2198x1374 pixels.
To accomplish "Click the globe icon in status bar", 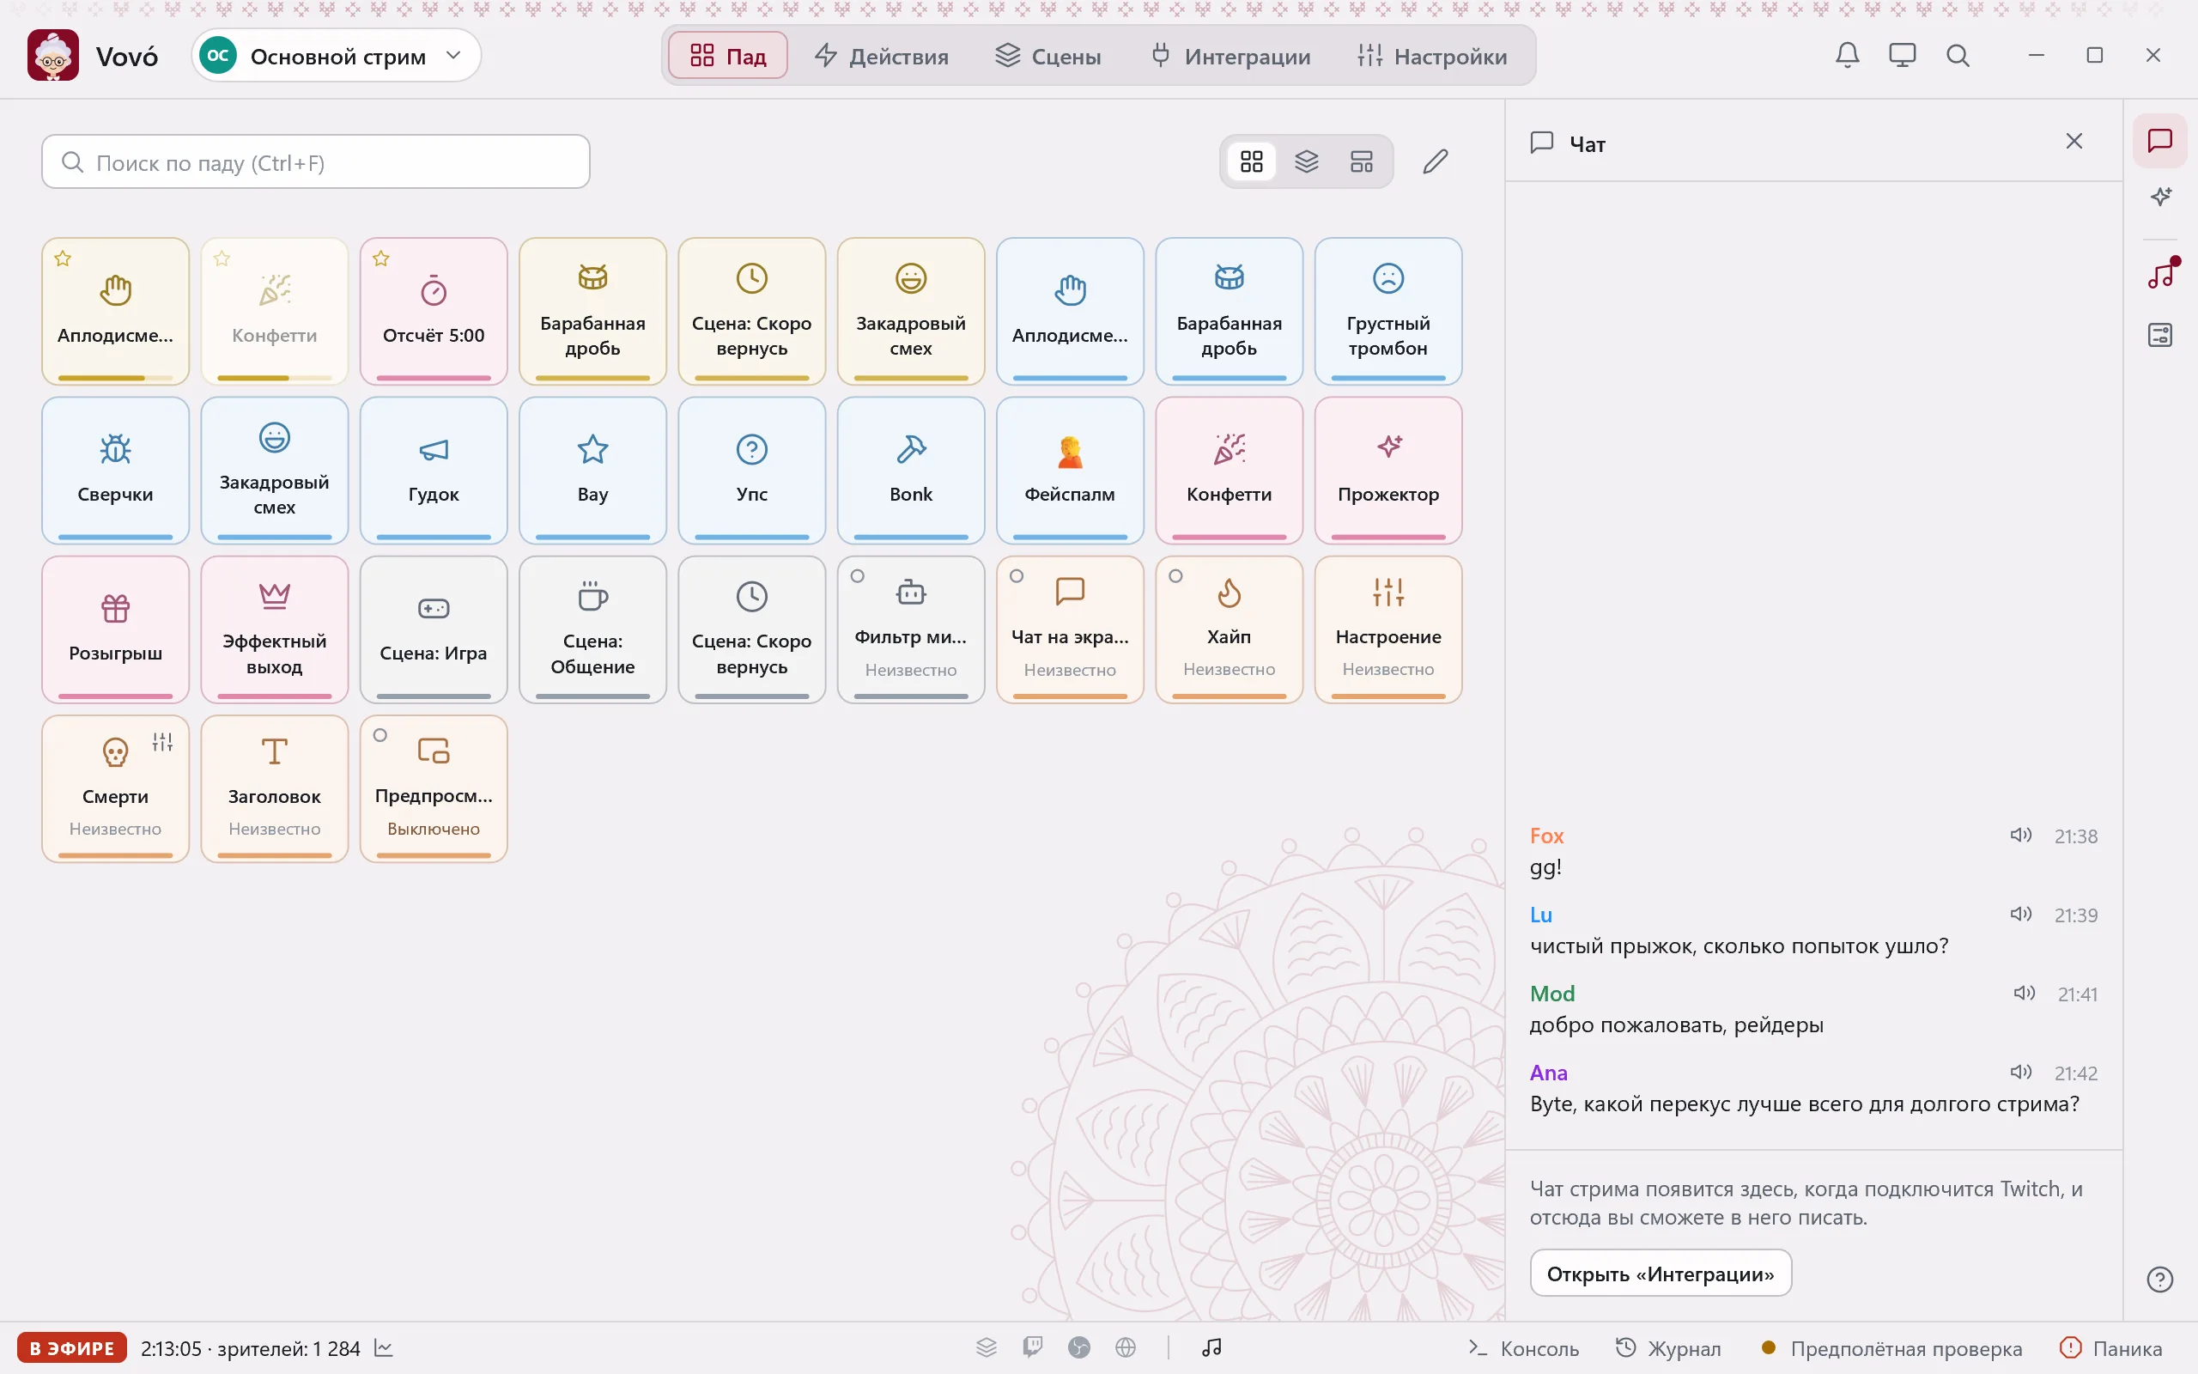I will point(1126,1347).
